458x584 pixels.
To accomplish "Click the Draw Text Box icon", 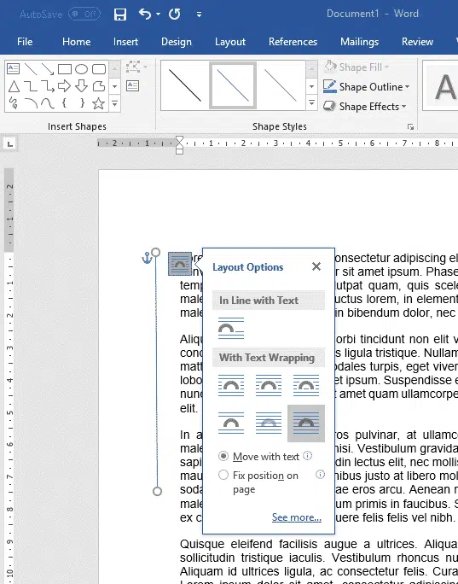I will (x=132, y=86).
